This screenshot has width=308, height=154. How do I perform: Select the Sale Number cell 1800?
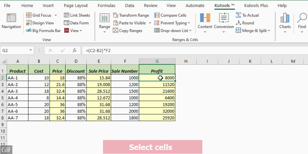pos(125,118)
